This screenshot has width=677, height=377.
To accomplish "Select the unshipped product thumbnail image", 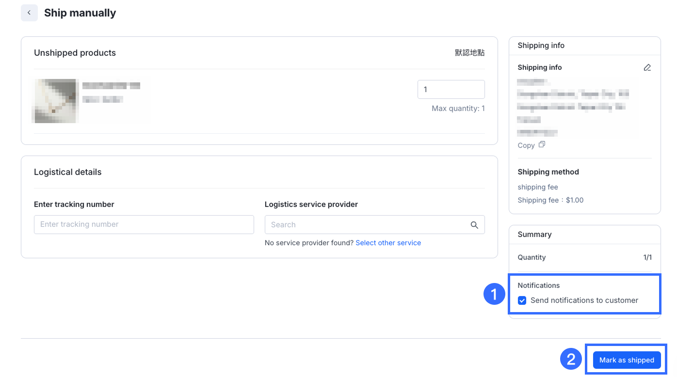I will (55, 101).
